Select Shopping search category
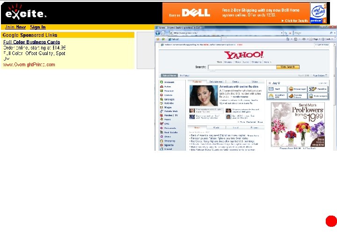Viewport: 337px width, 252px height. tap(256, 62)
